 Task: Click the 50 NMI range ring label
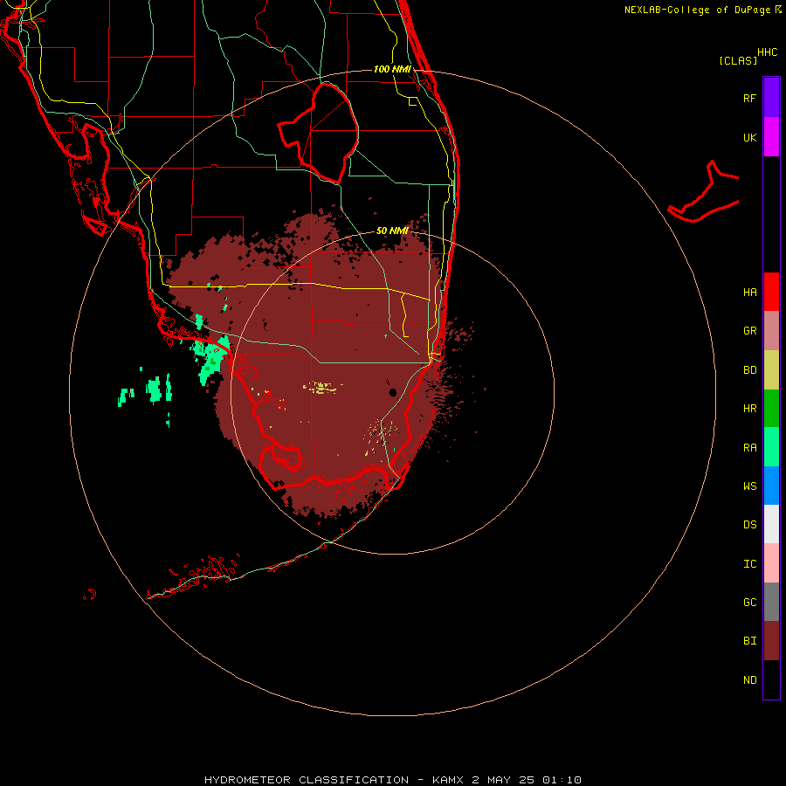(392, 231)
